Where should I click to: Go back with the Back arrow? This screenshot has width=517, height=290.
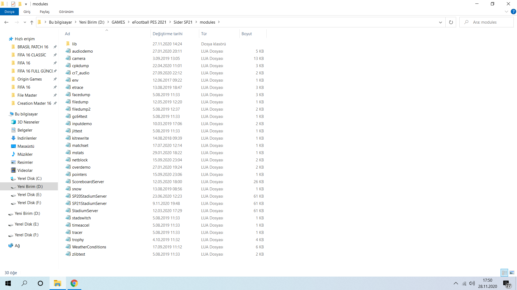(x=6, y=22)
